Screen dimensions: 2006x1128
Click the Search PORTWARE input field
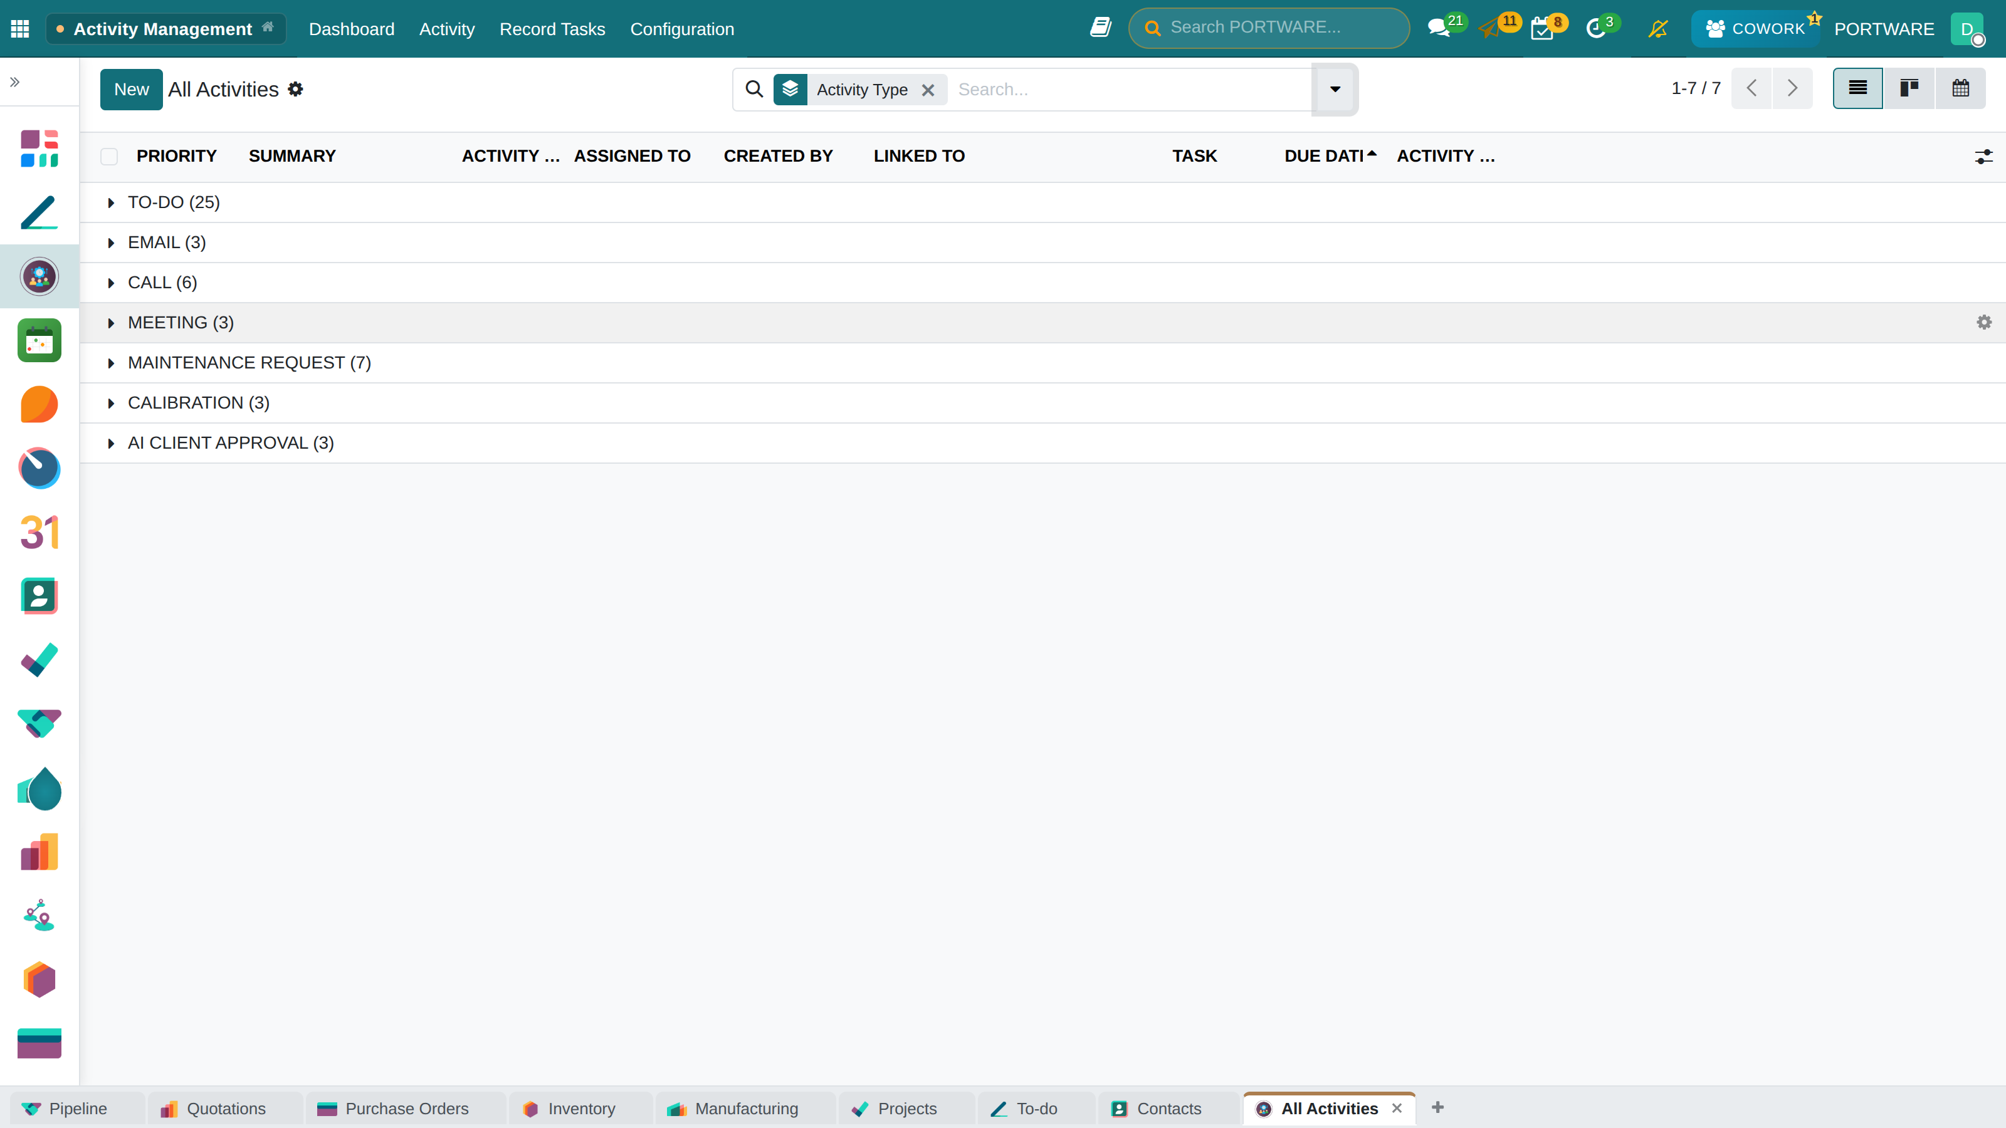point(1269,28)
